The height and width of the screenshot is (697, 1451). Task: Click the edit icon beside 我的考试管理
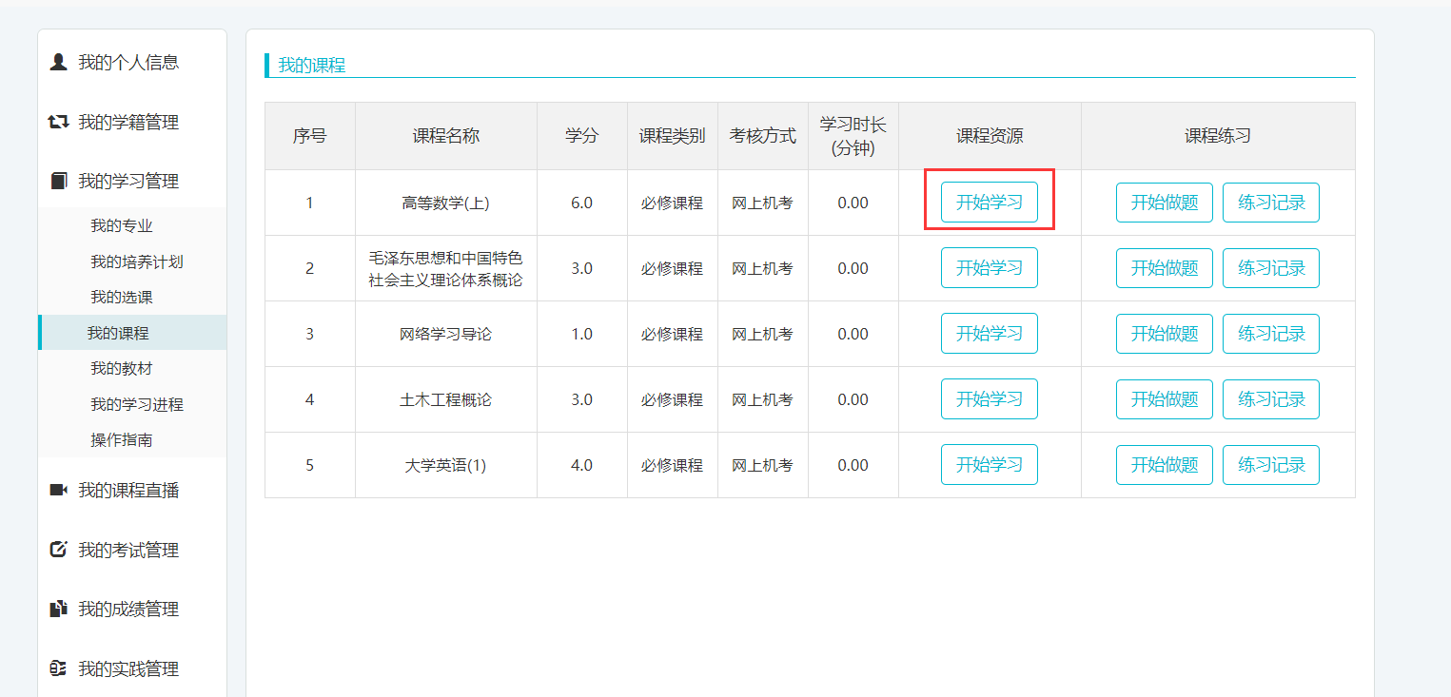coord(58,550)
